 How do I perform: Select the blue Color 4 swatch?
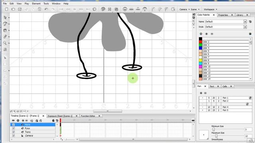tap(200, 48)
